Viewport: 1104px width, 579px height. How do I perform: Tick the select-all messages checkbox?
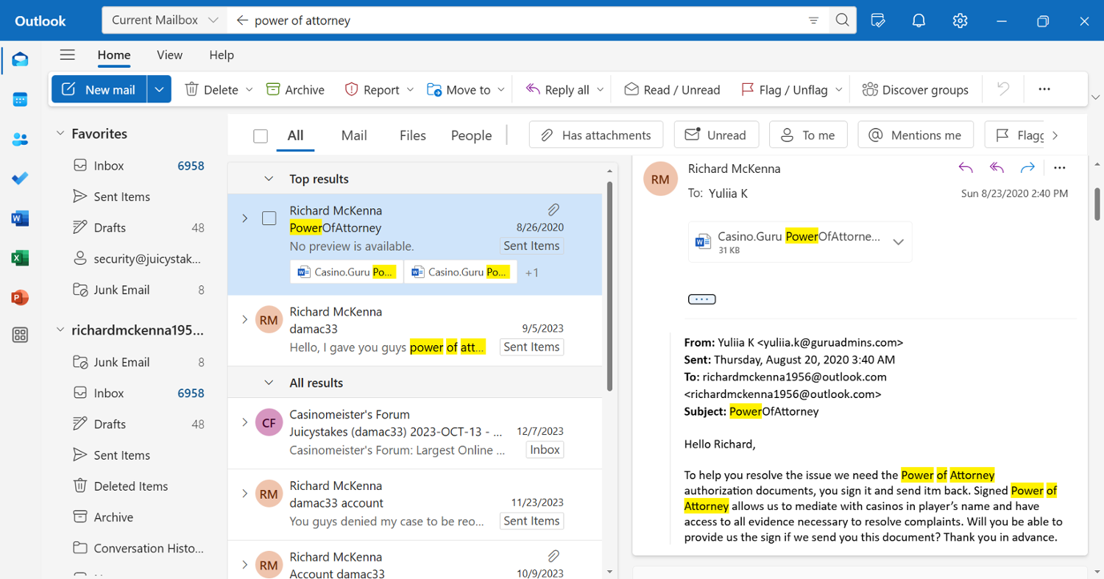(x=261, y=136)
